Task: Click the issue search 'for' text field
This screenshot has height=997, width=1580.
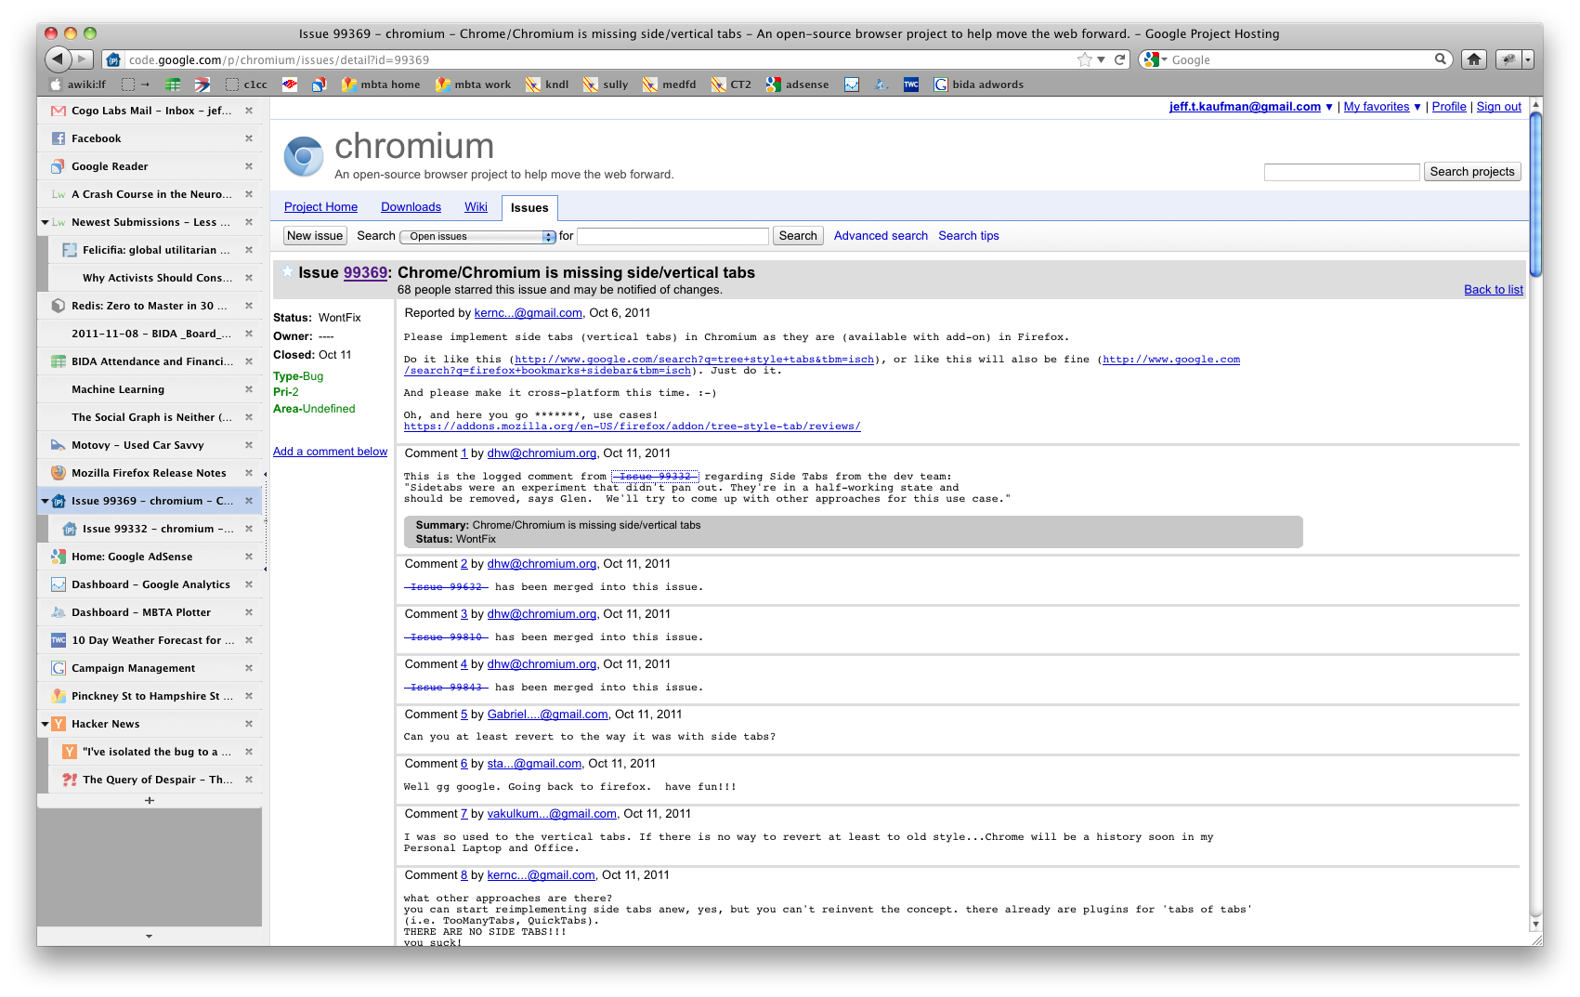Action: (672, 236)
